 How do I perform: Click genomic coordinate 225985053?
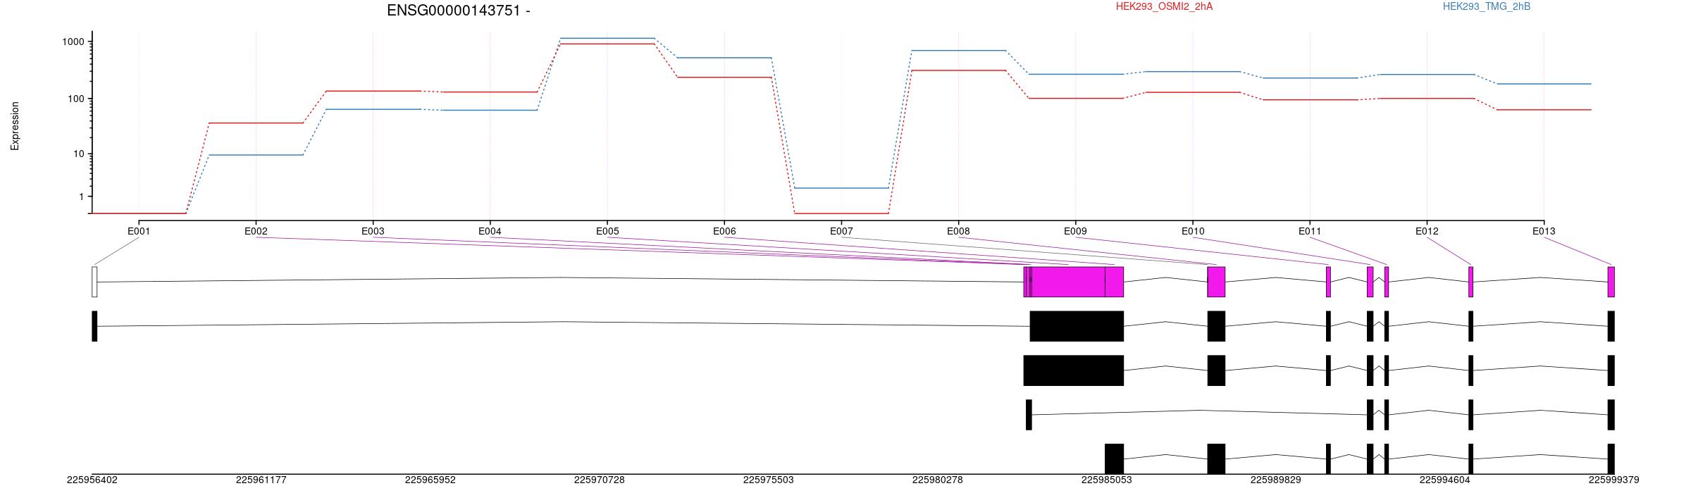[1107, 480]
